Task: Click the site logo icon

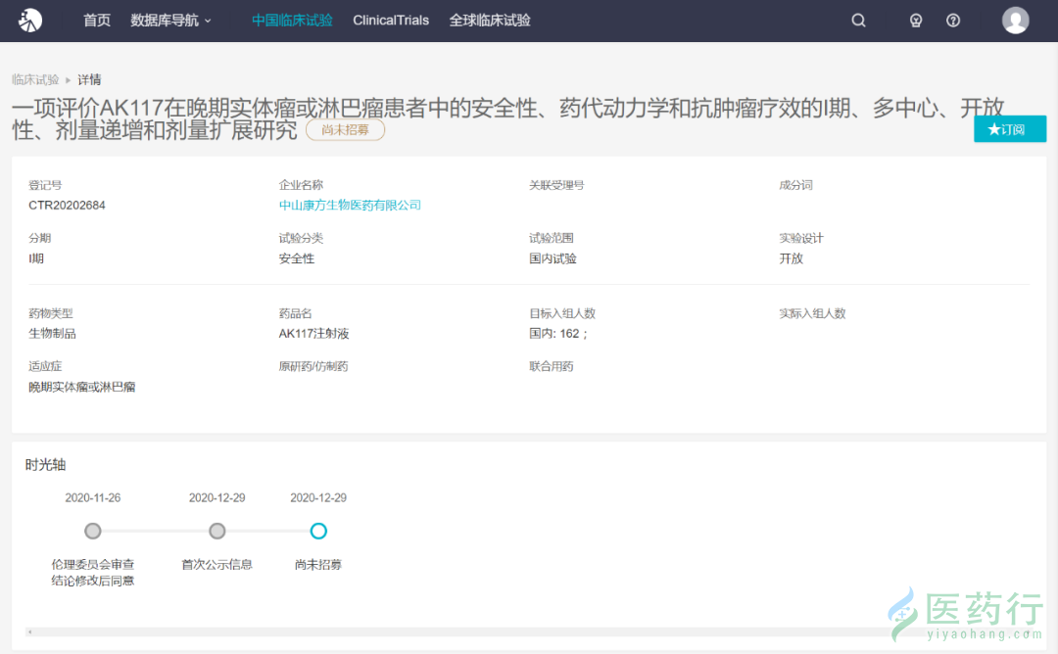Action: click(x=29, y=21)
